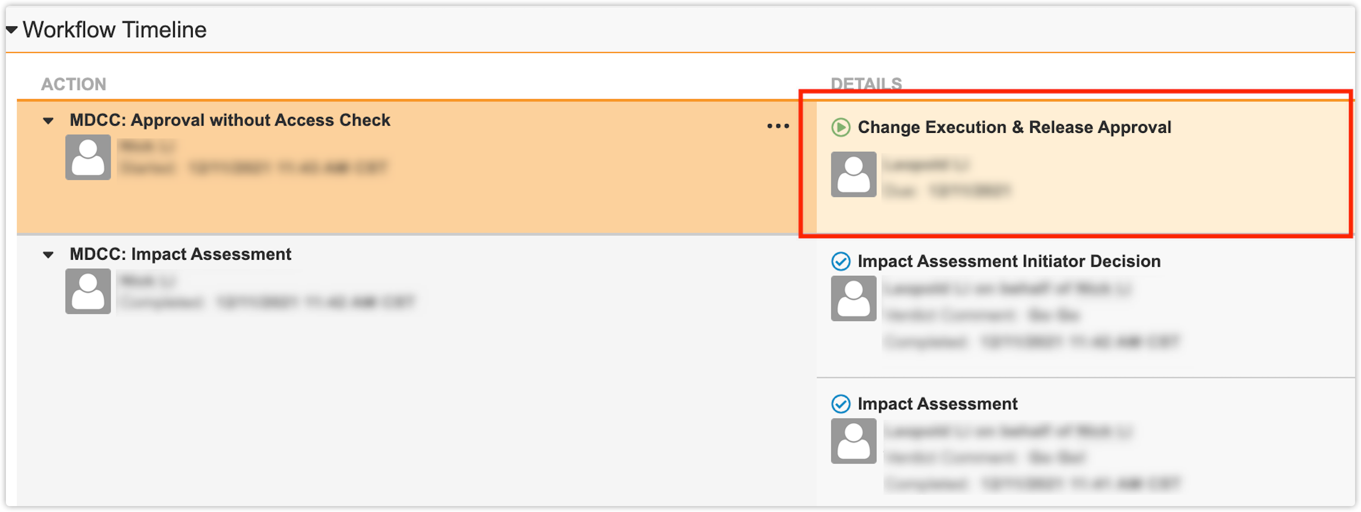Collapse MDCC: Approval without Access Check row
This screenshot has width=1361, height=512.
point(48,121)
